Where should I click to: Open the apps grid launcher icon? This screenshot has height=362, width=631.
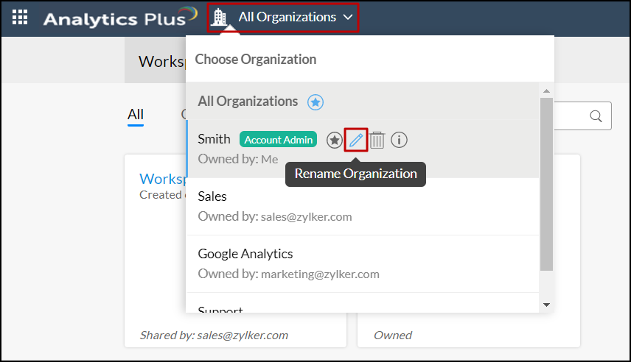pos(21,18)
